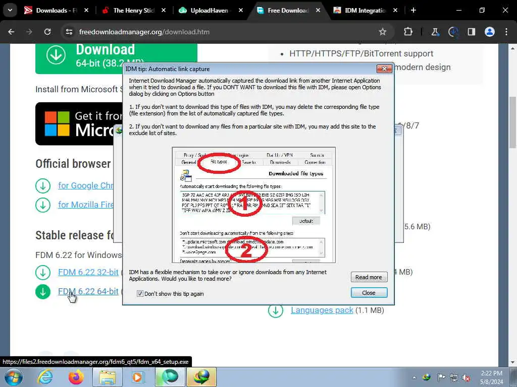Open Firefox from the taskbar

[x=76, y=377]
